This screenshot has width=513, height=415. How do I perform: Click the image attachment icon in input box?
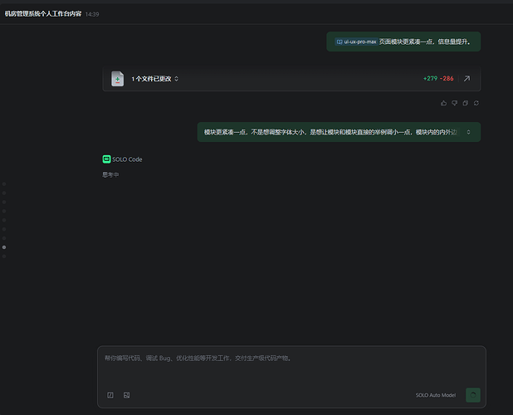tap(126, 395)
